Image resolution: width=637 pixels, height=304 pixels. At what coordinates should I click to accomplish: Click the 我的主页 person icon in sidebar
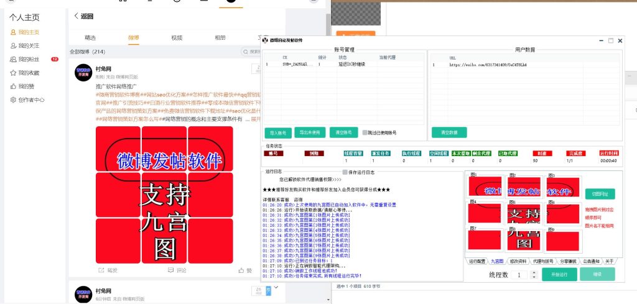coord(13,32)
